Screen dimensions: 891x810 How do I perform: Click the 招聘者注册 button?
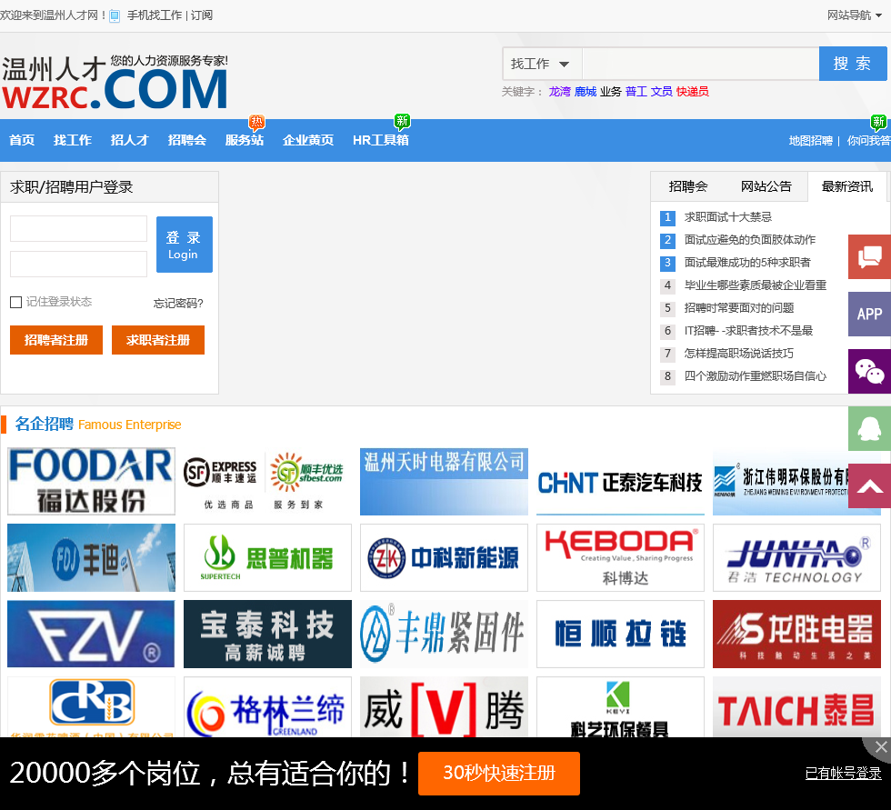tap(56, 340)
